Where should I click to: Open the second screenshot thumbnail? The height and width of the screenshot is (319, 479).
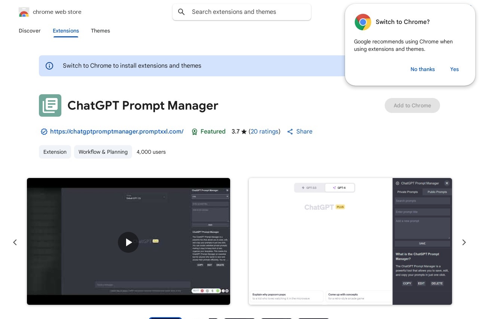pyautogui.click(x=350, y=241)
